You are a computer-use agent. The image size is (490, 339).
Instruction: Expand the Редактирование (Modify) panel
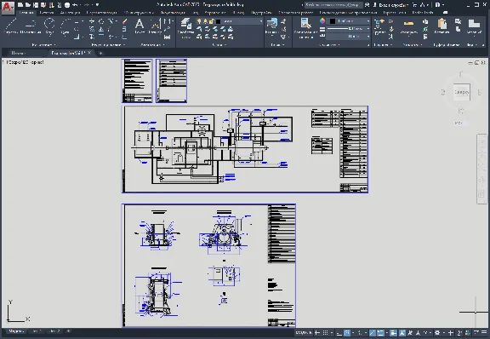[108, 45]
